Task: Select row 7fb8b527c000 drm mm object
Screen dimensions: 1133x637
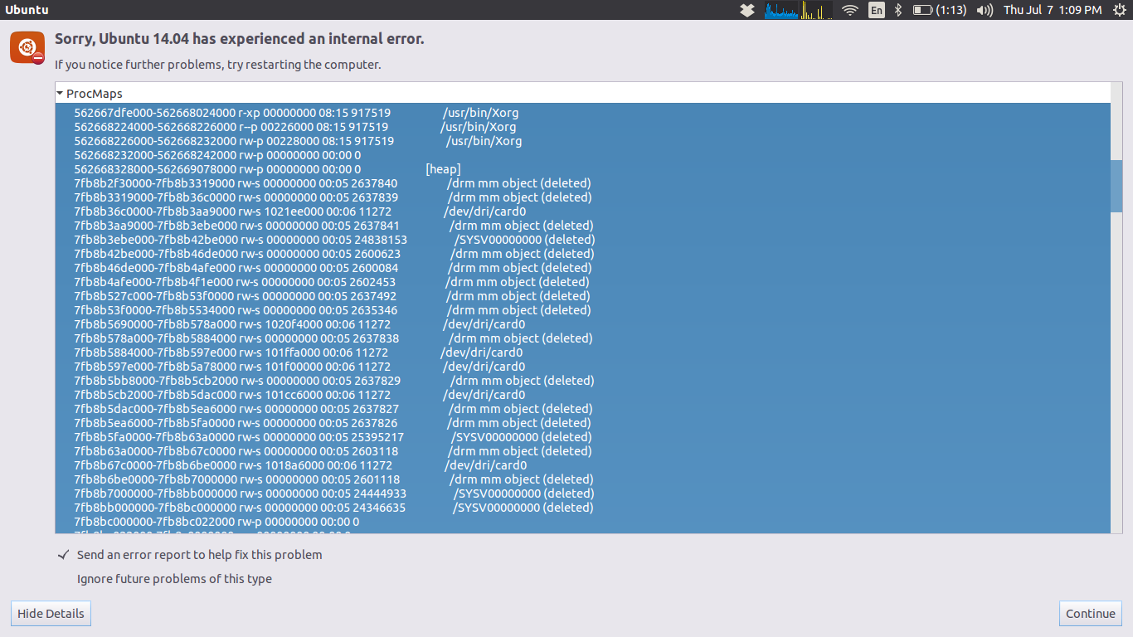Action: click(582, 296)
